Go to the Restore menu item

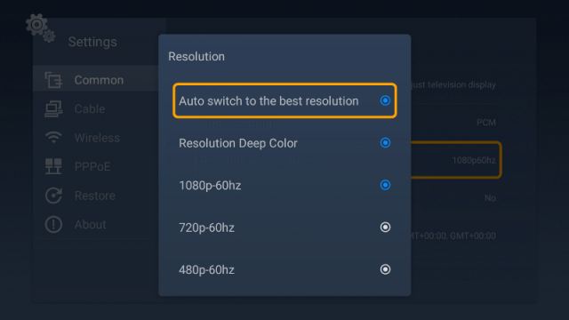pos(95,196)
